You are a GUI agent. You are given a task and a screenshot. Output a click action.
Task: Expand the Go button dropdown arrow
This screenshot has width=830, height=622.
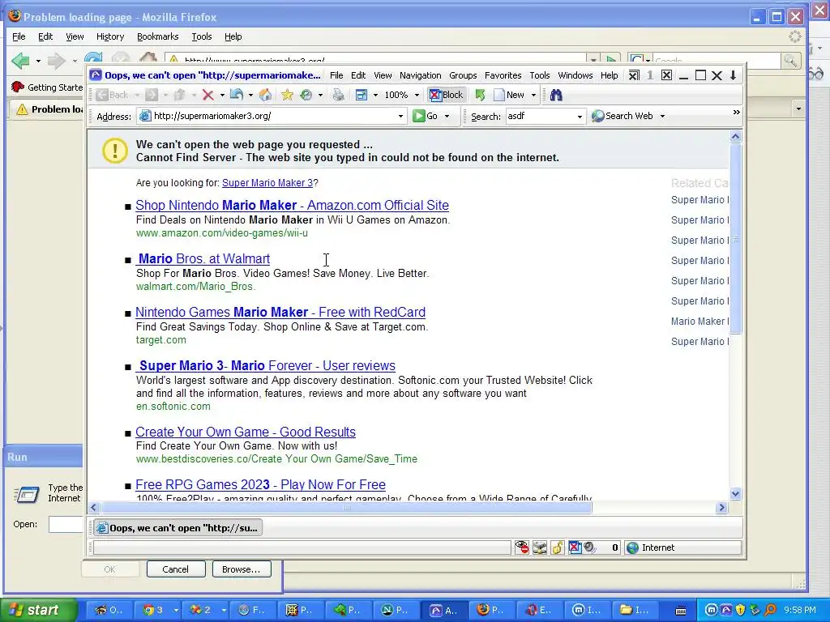coord(447,117)
